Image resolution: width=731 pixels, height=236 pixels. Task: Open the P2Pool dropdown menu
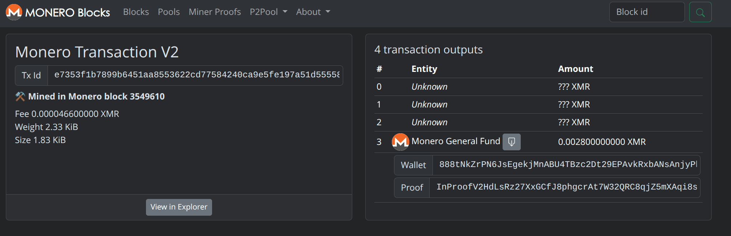[268, 12]
